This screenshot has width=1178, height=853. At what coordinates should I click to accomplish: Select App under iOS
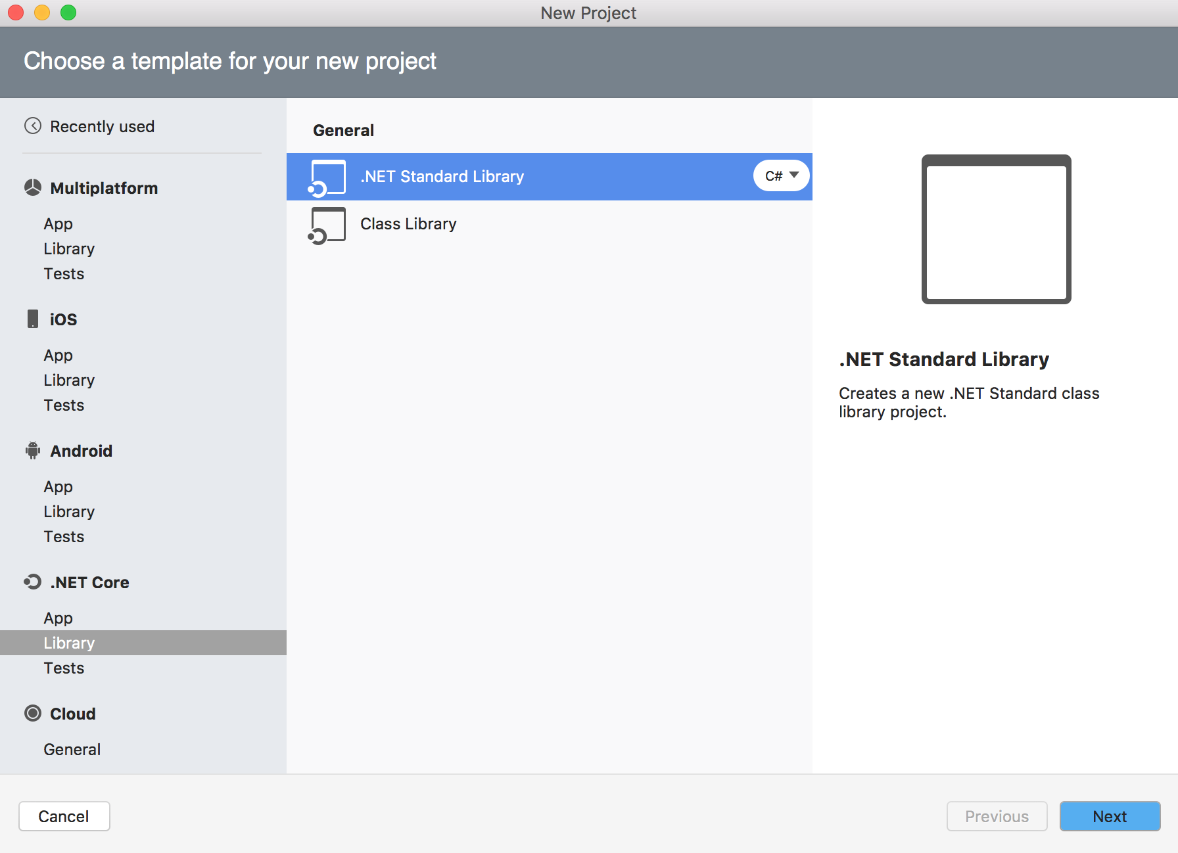59,356
